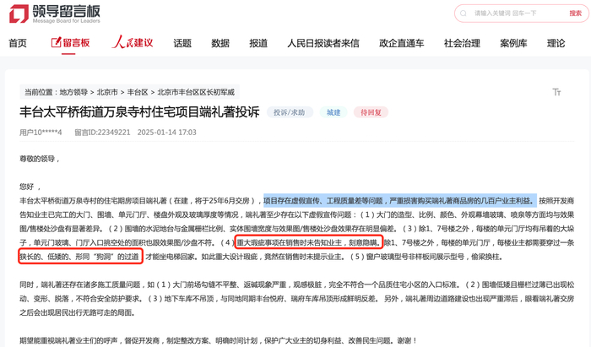Click 北京市 breadcrumb link
Screen dimensions: 591x347
tap(107, 92)
